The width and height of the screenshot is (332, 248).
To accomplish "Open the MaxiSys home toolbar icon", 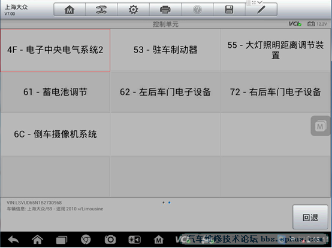I will 70,10.
